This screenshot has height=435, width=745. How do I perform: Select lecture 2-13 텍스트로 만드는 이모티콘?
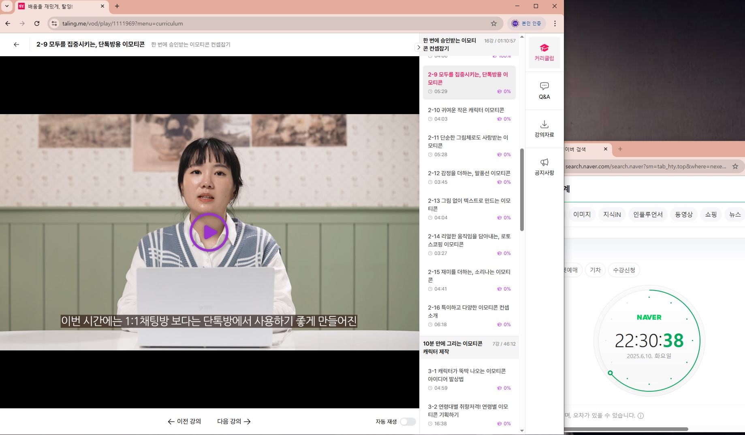pyautogui.click(x=469, y=209)
